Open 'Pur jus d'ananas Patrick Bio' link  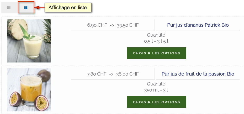[198, 25]
